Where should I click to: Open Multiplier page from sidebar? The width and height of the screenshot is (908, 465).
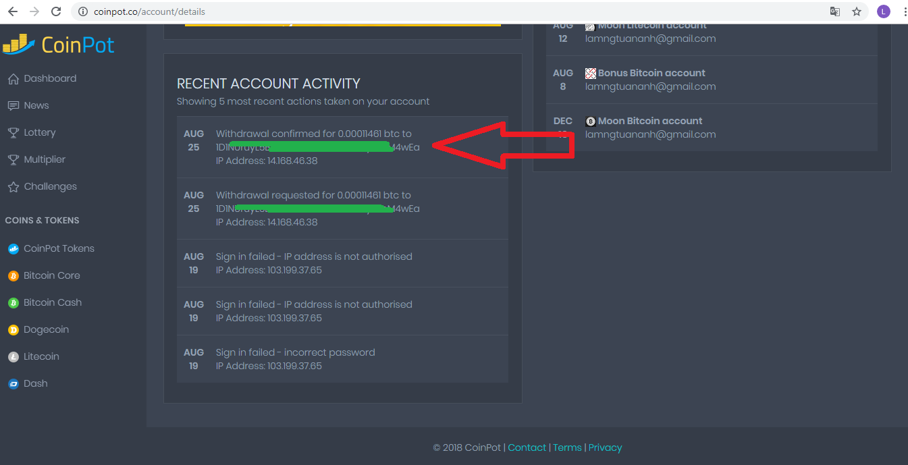[45, 159]
